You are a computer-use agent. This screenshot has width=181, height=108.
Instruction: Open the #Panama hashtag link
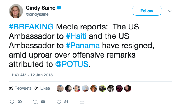point(83,46)
